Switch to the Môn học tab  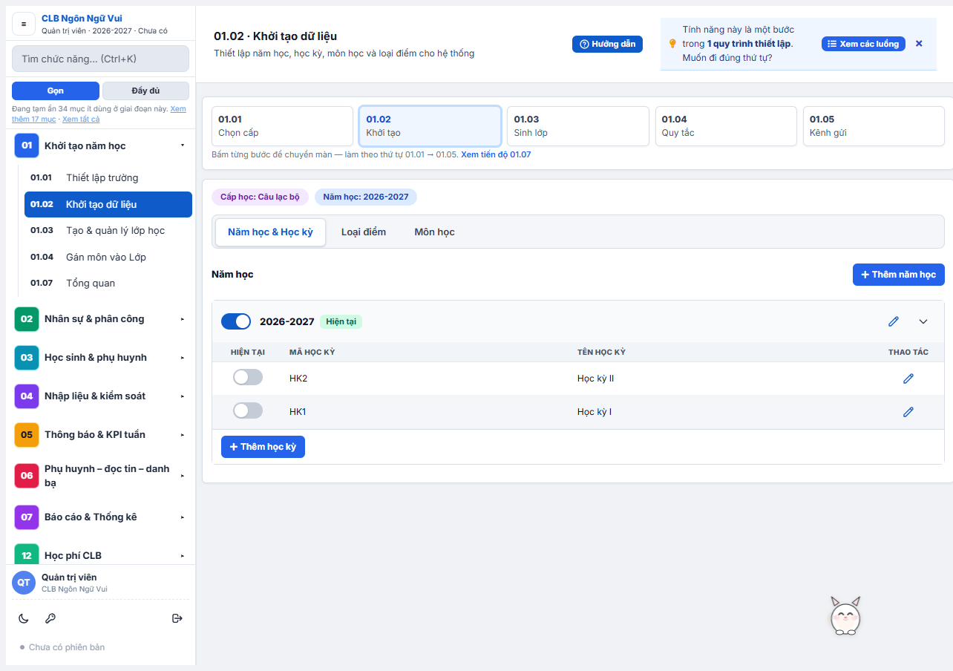tap(434, 232)
